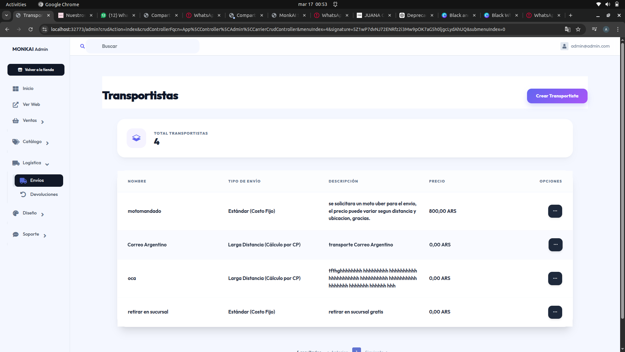Select Inicio in the sidebar
Viewport: 625px width, 352px height.
(x=28, y=89)
